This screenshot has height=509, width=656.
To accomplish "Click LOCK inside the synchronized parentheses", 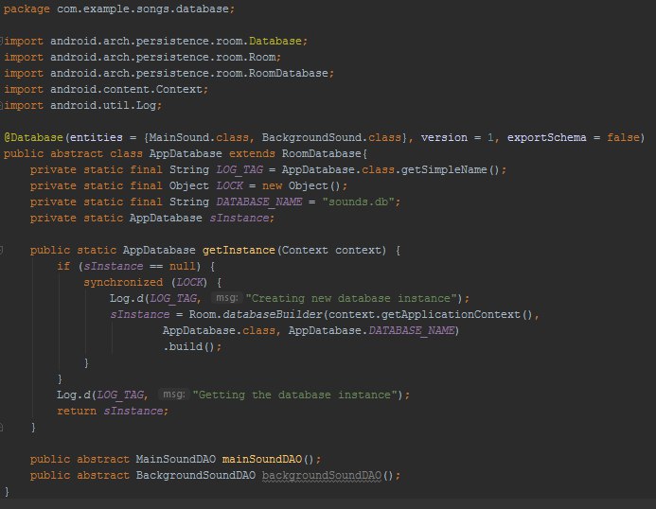I will tap(189, 282).
